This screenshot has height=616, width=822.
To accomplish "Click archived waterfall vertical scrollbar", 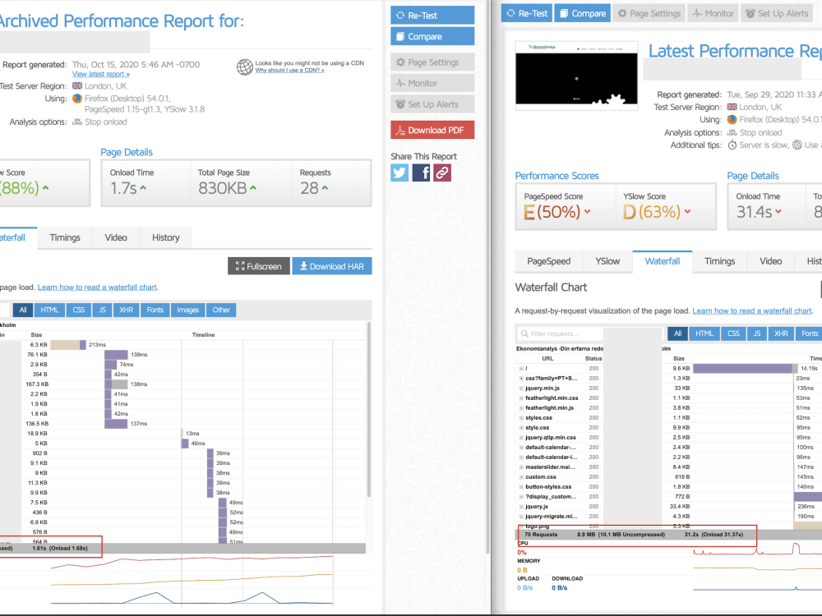I will (x=368, y=408).
